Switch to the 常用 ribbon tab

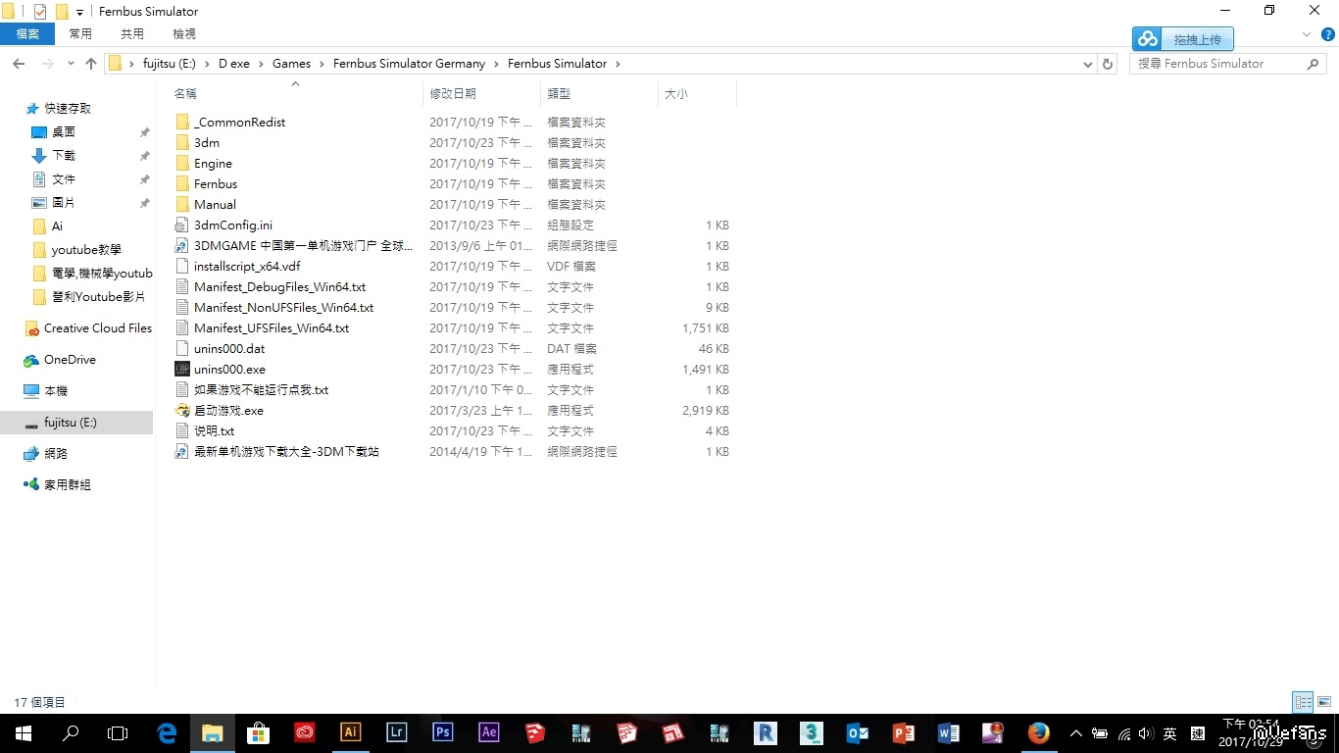click(x=80, y=34)
